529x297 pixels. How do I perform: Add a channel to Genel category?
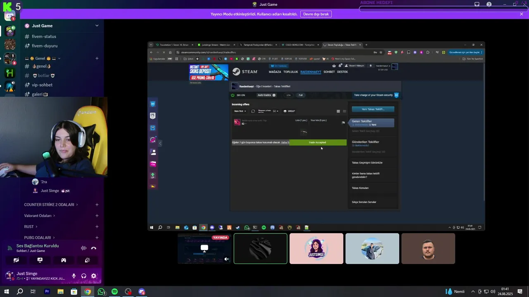[97, 58]
